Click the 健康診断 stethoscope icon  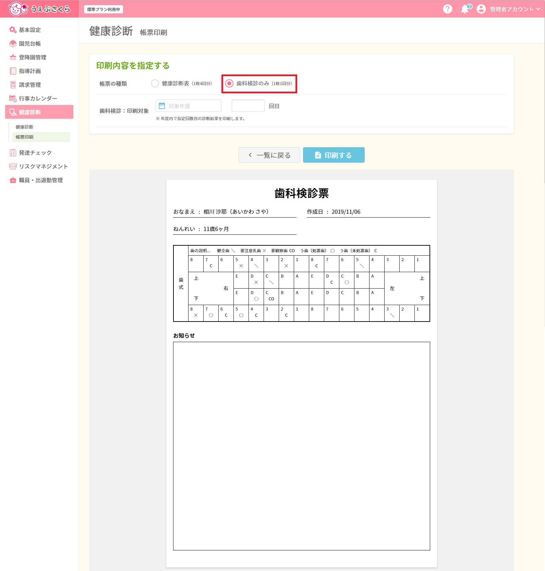(x=13, y=112)
